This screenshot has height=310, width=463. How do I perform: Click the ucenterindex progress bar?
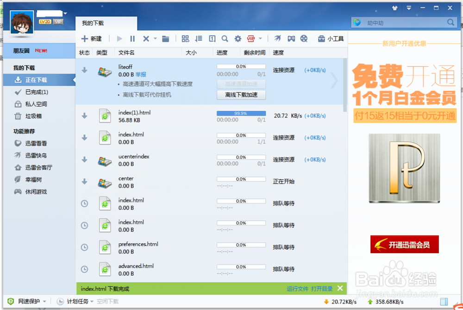point(241,157)
